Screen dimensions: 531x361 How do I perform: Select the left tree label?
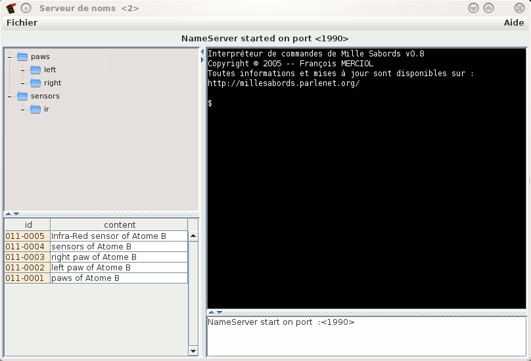click(50, 70)
